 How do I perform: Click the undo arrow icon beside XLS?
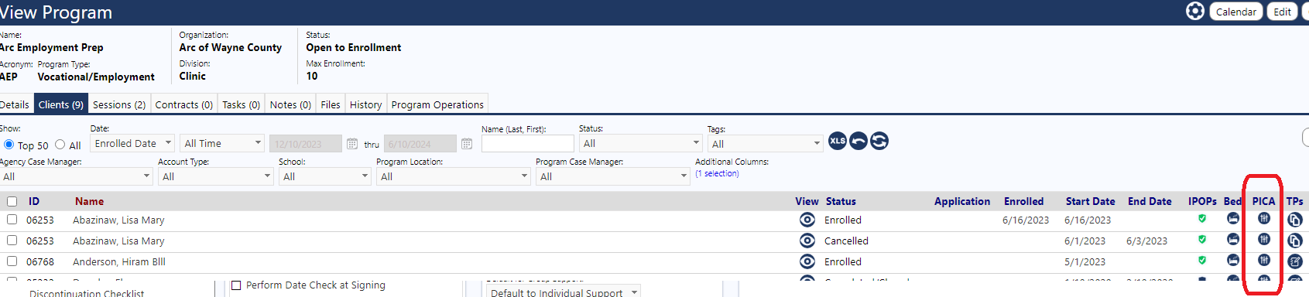[x=858, y=141]
